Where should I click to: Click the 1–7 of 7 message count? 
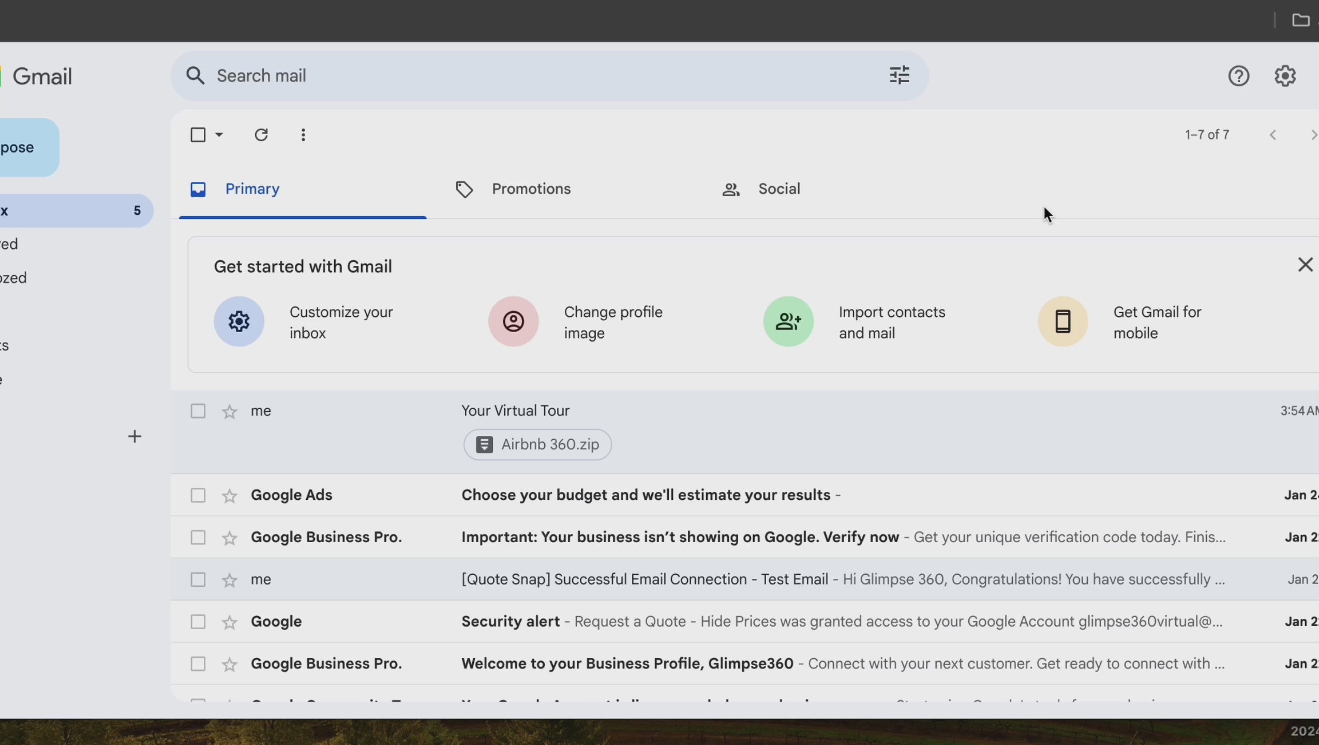(1207, 135)
